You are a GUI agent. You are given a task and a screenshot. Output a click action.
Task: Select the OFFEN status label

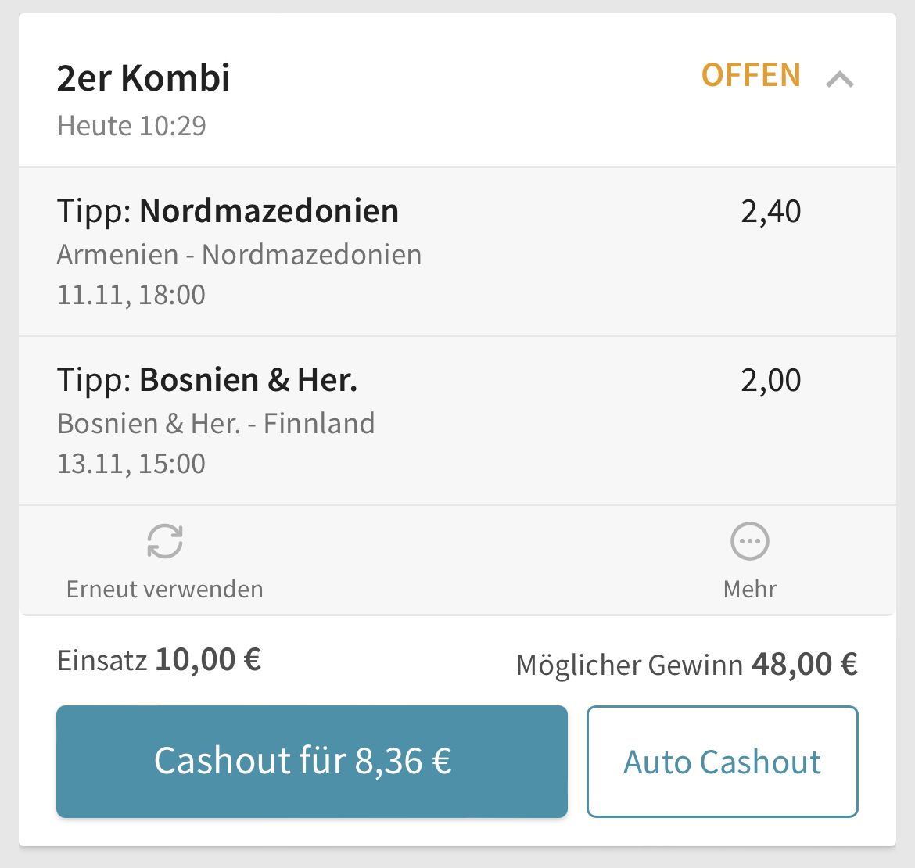[x=751, y=75]
